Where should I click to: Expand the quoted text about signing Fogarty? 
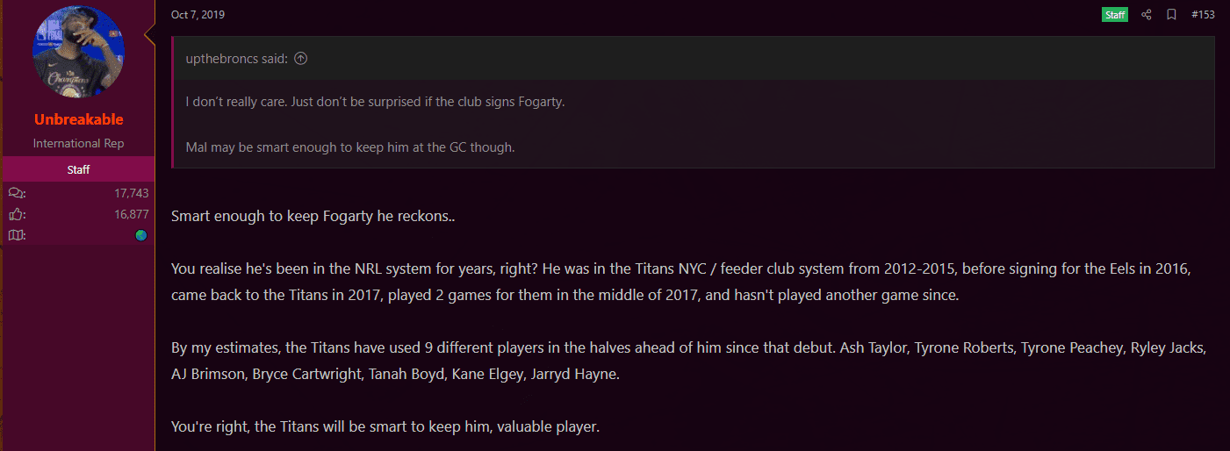click(693, 124)
